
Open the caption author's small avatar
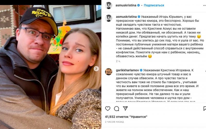[108, 18]
